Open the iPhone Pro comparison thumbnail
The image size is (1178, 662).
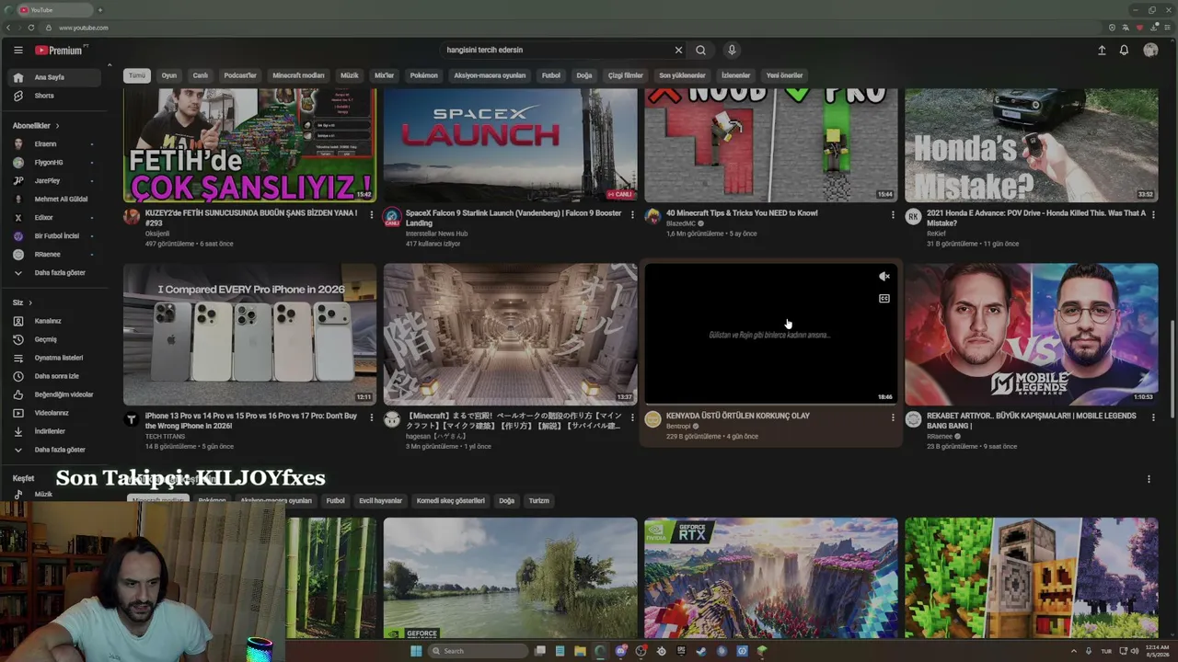[x=249, y=335]
